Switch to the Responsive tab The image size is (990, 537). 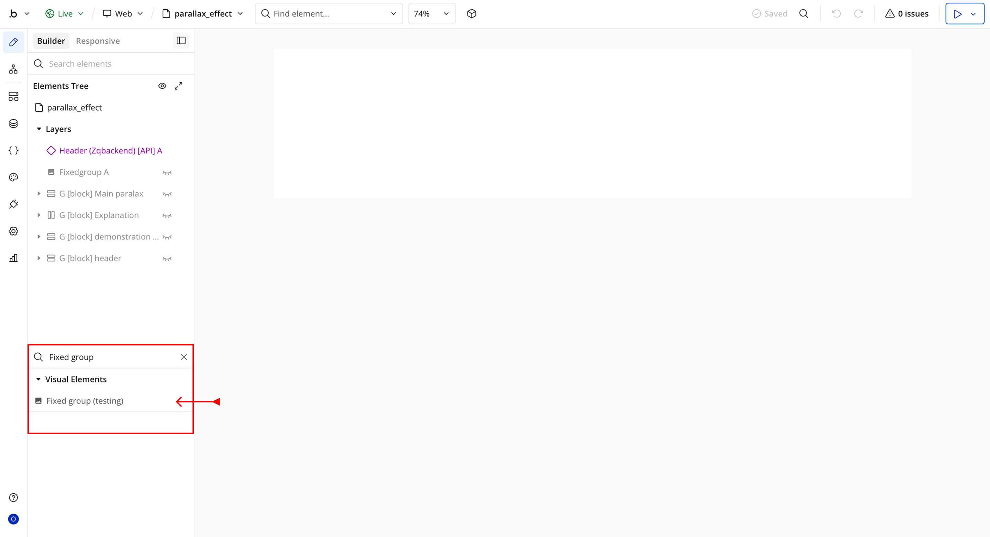(98, 41)
